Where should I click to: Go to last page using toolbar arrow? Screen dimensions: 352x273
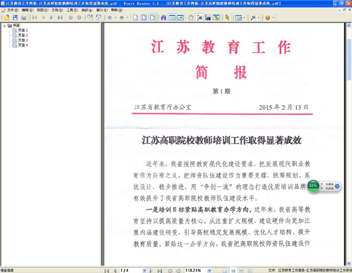click(x=60, y=18)
